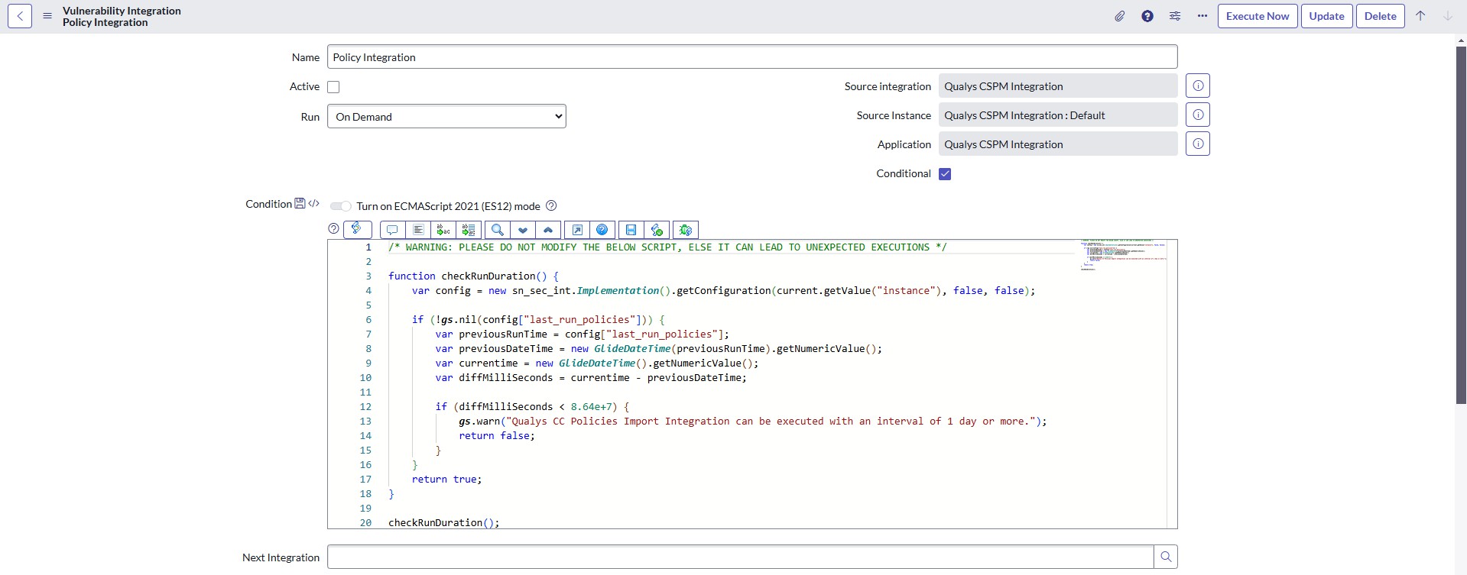Click the code minimap thumbnail in the editor

(1123, 255)
